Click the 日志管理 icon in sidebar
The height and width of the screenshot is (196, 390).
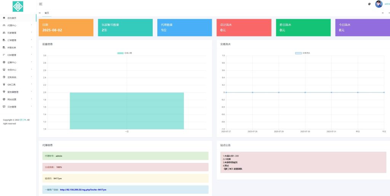[x=4, y=107]
